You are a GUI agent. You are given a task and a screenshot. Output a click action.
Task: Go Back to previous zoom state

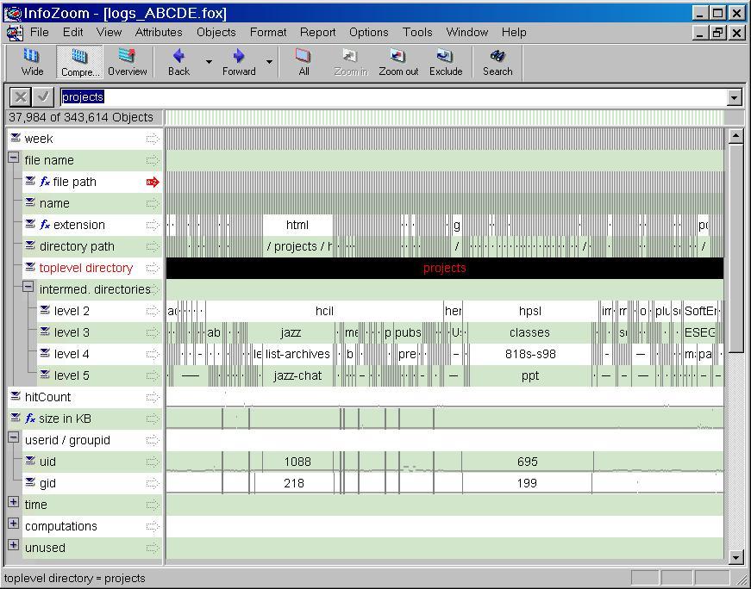[178, 62]
